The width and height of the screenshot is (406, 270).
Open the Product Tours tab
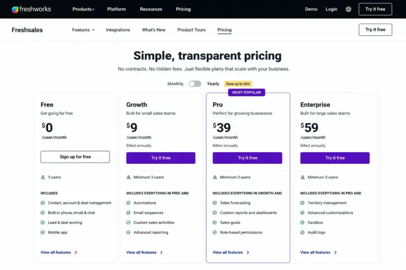tap(192, 30)
